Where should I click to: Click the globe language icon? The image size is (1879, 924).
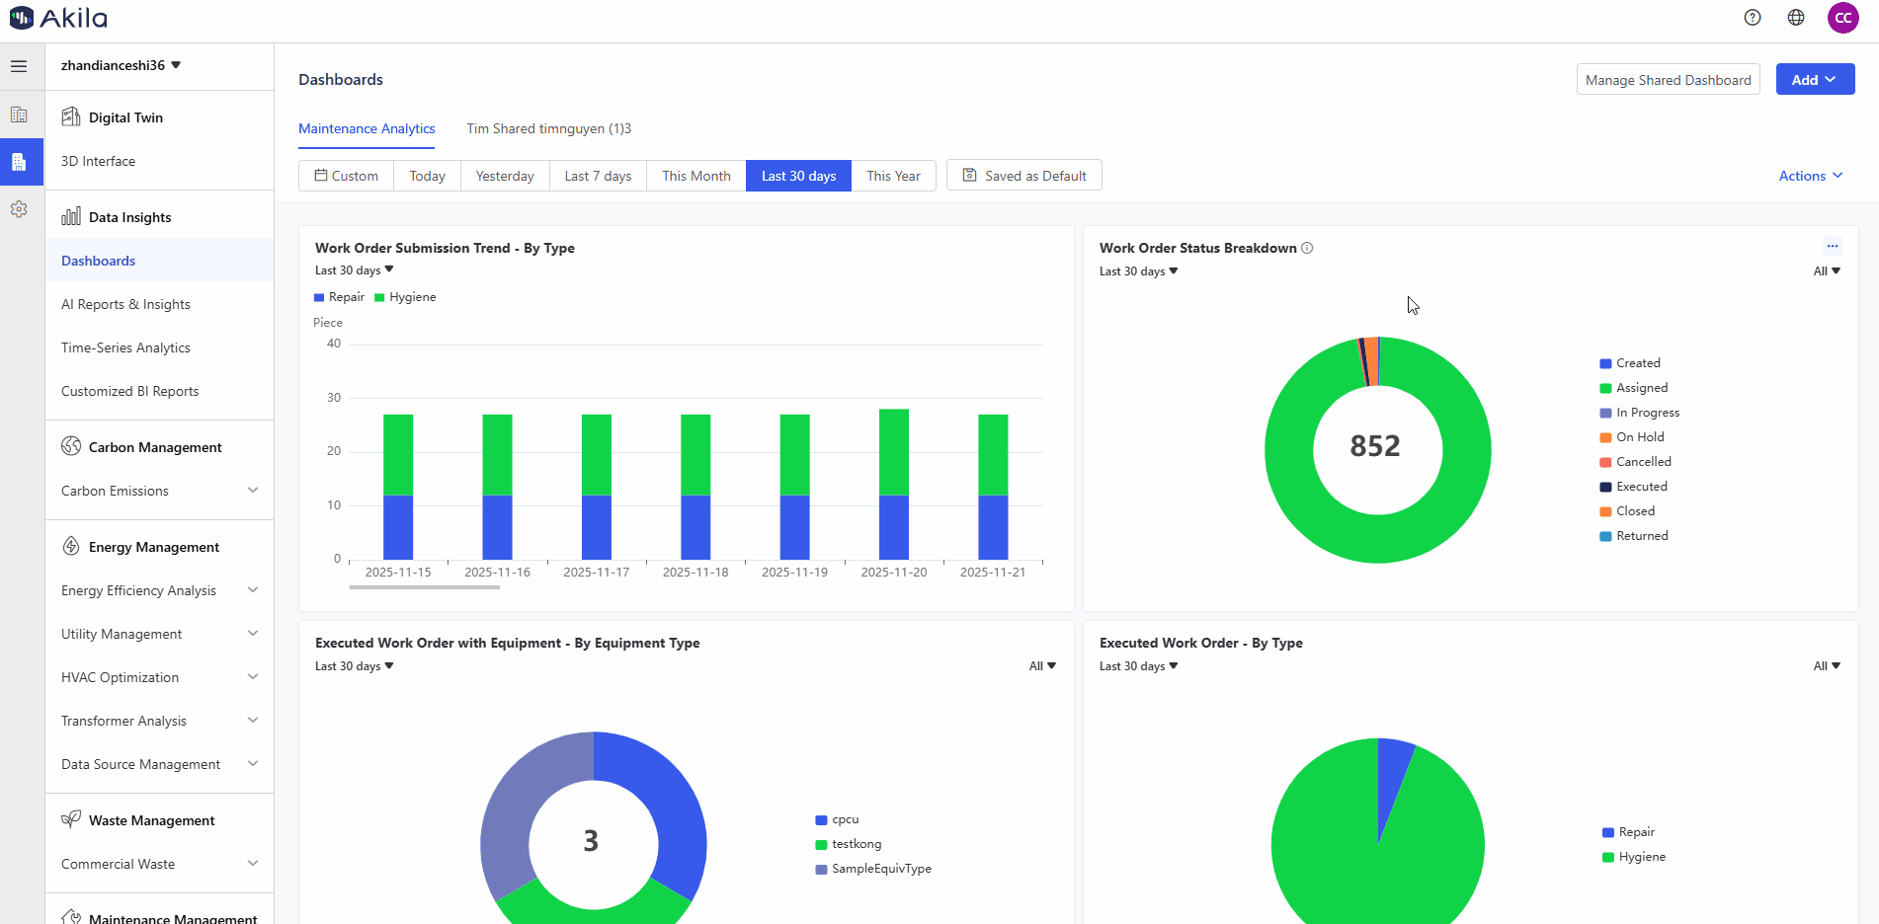1796,18
